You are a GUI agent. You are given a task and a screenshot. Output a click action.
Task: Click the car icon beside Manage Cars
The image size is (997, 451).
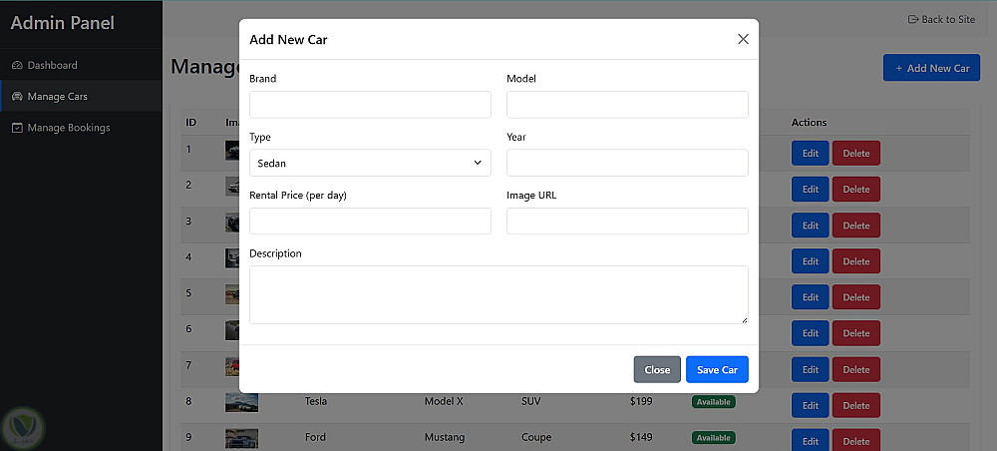pos(17,97)
